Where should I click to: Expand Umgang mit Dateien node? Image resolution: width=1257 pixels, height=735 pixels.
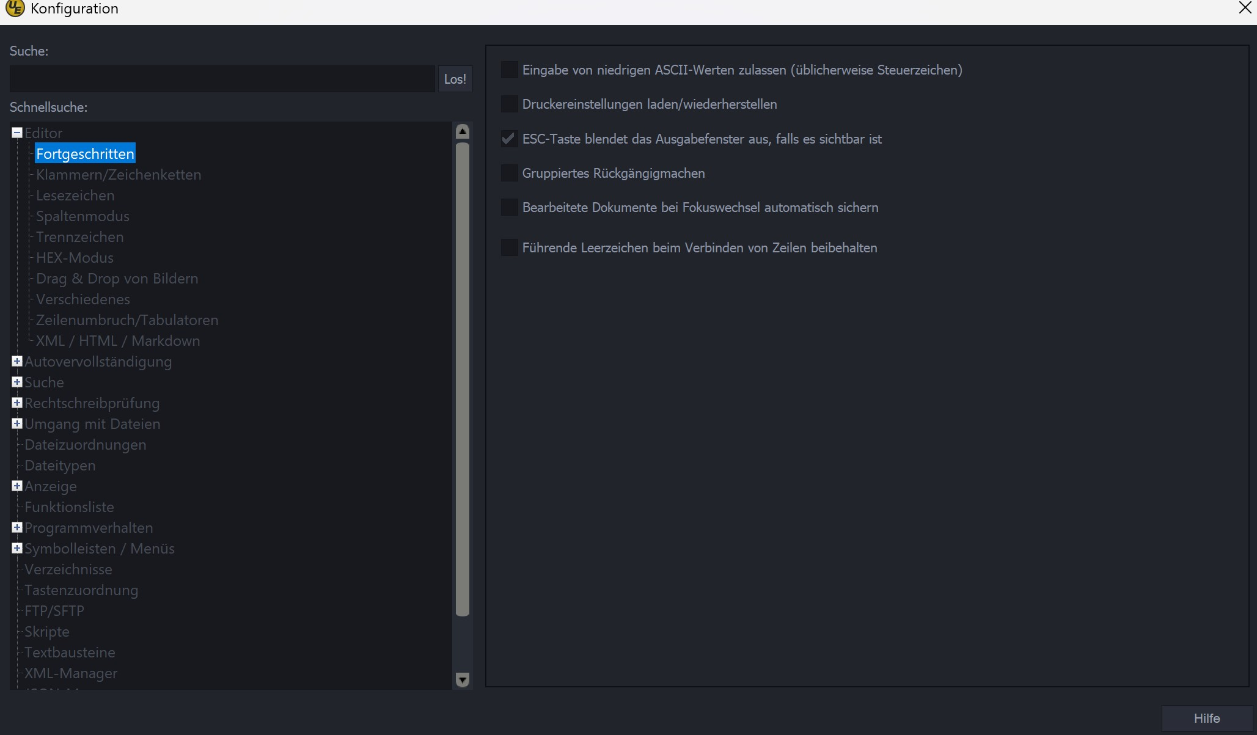coord(17,423)
